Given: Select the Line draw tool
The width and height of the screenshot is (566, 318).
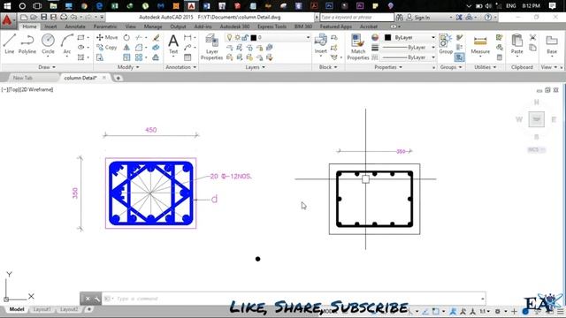Looking at the screenshot, I should pyautogui.click(x=10, y=43).
